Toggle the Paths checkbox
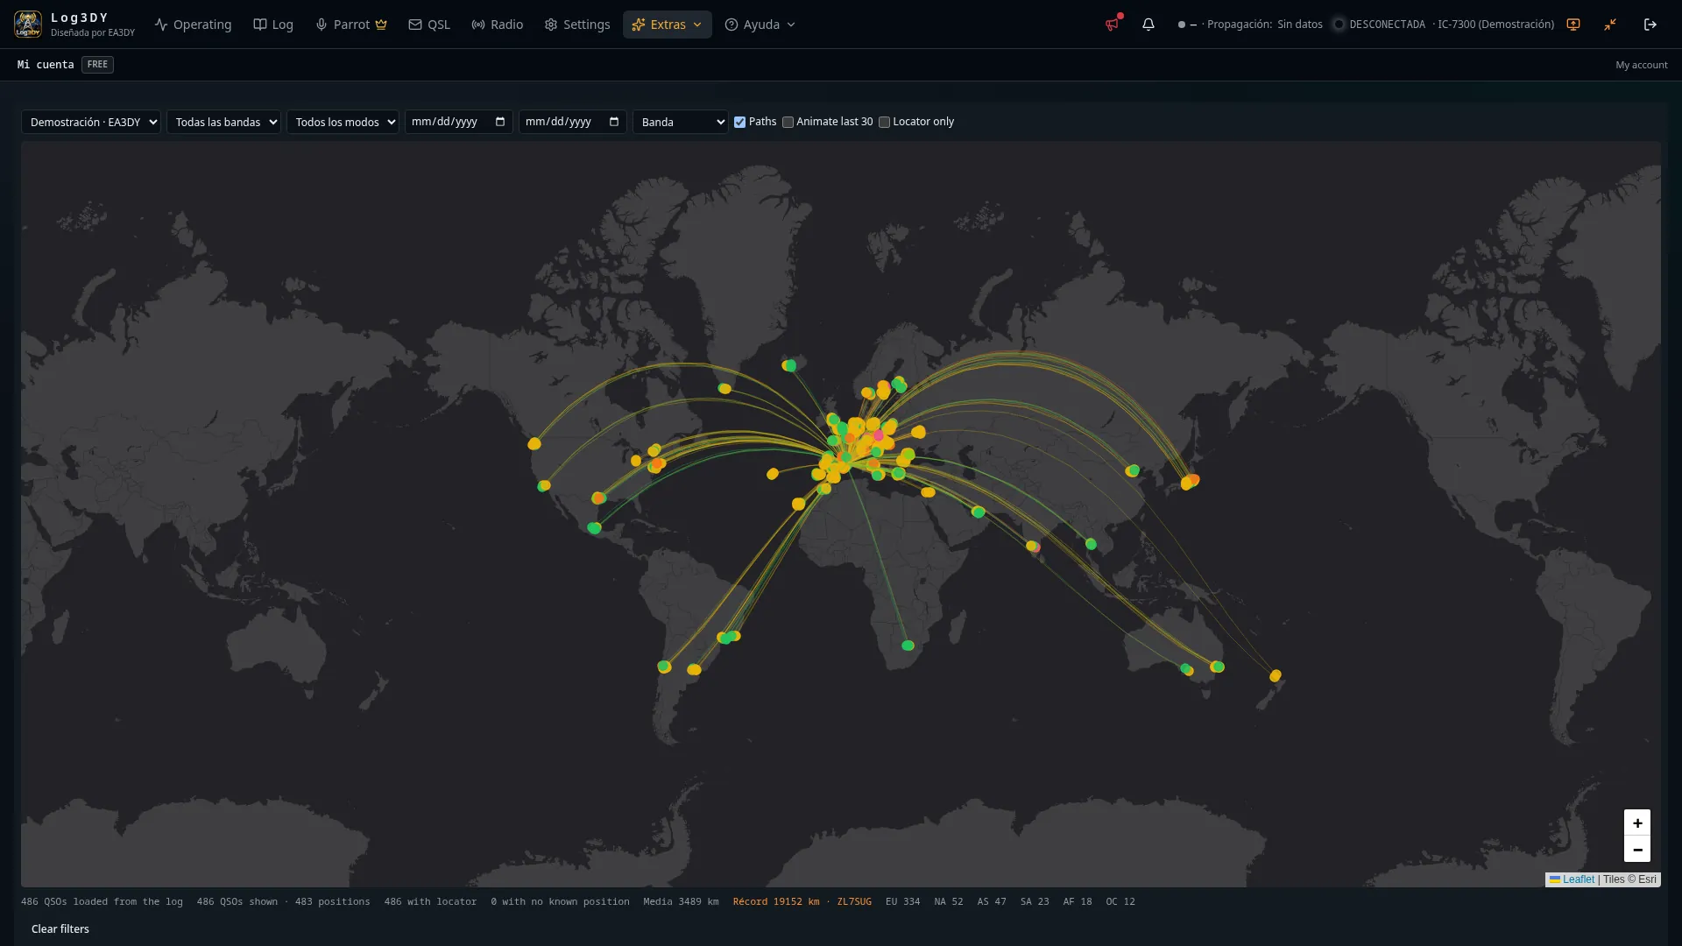The height and width of the screenshot is (946, 1682). [740, 123]
